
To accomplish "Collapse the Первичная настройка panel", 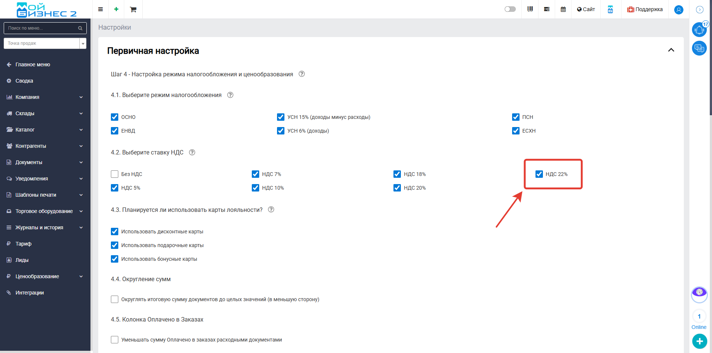I will 671,50.
